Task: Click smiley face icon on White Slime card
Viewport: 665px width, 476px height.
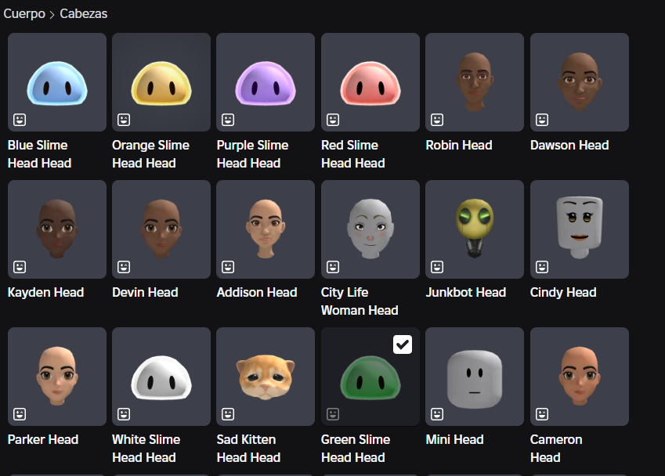Action: coord(124,413)
